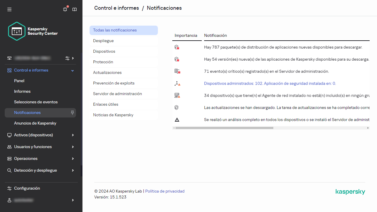The height and width of the screenshot is (212, 377).
Task: Select the Protección category
Action: [124, 62]
